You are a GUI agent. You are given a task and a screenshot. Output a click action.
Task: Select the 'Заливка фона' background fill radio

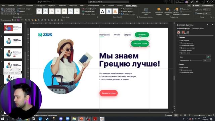[180, 53]
